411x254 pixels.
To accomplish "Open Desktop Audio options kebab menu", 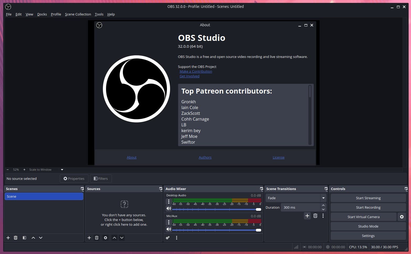I will (x=169, y=201).
